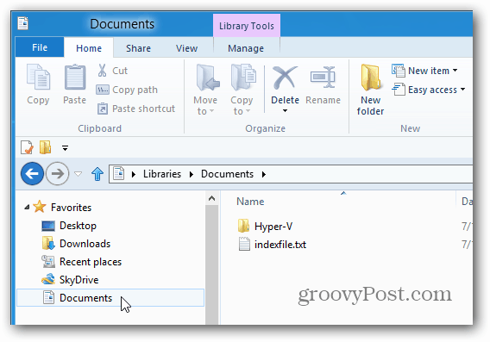
Task: Click the Library Tools contextual tab
Action: [x=247, y=26]
